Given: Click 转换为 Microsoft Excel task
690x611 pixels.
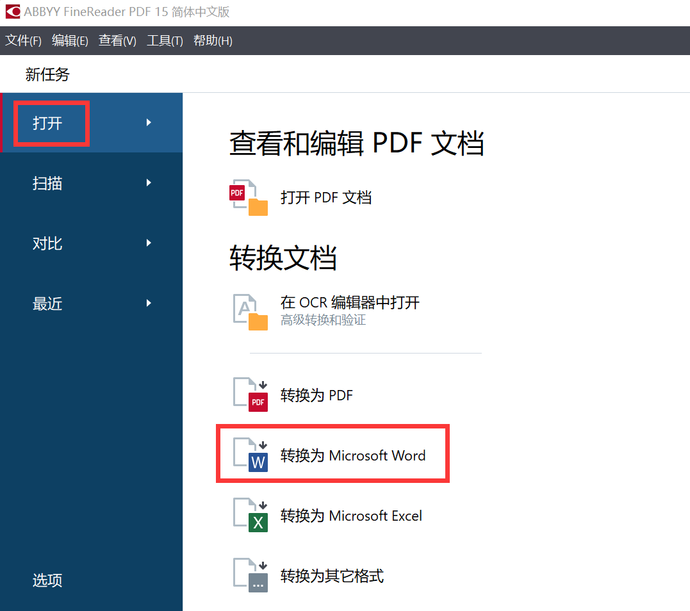Looking at the screenshot, I should coord(327,515).
